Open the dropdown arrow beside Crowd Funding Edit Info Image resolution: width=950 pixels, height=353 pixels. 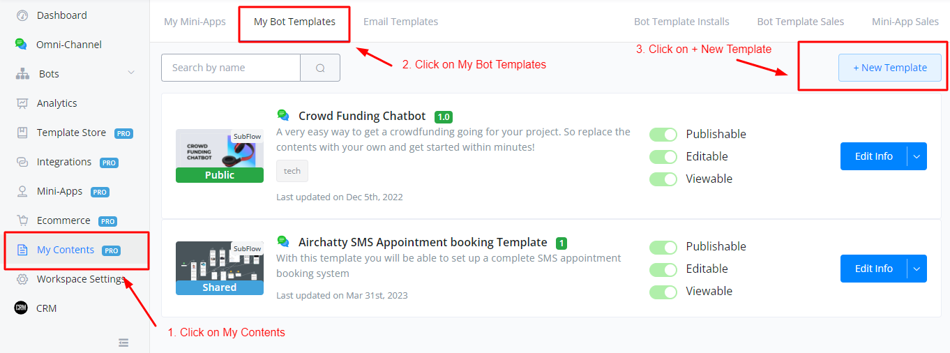[917, 156]
